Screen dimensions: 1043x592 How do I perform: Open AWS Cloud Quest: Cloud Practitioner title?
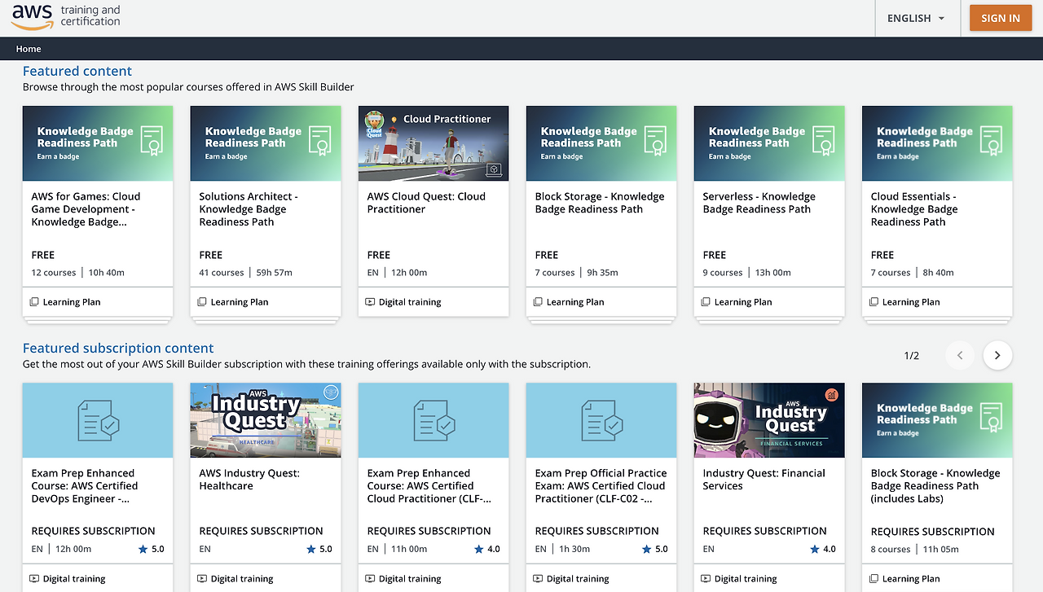pyautogui.click(x=426, y=203)
